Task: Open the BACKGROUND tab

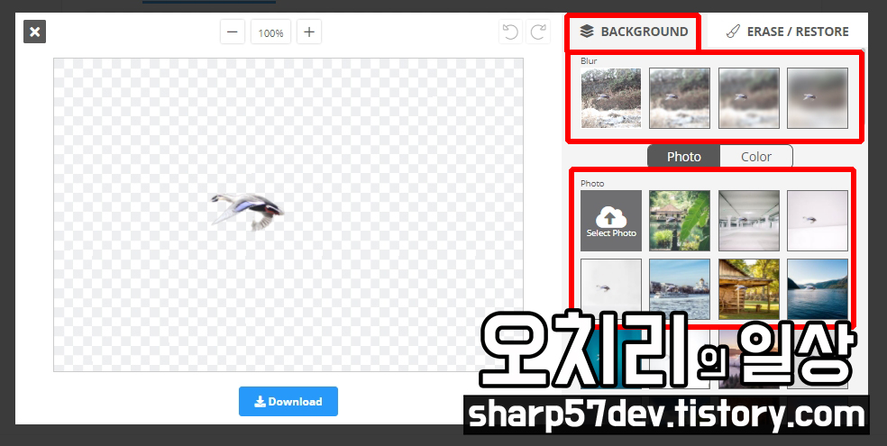Action: click(x=634, y=32)
